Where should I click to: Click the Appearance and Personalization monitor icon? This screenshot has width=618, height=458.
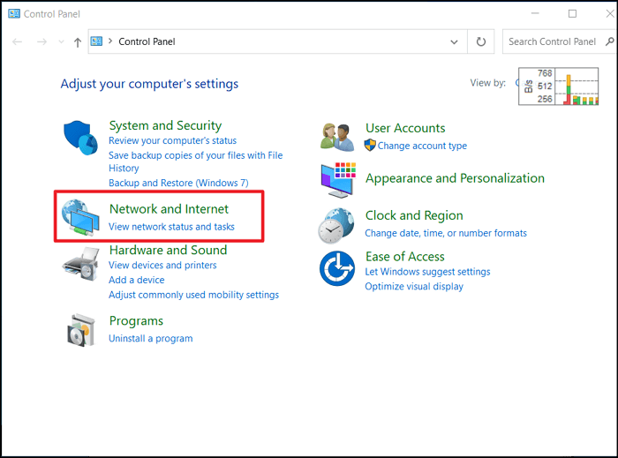[x=338, y=179]
